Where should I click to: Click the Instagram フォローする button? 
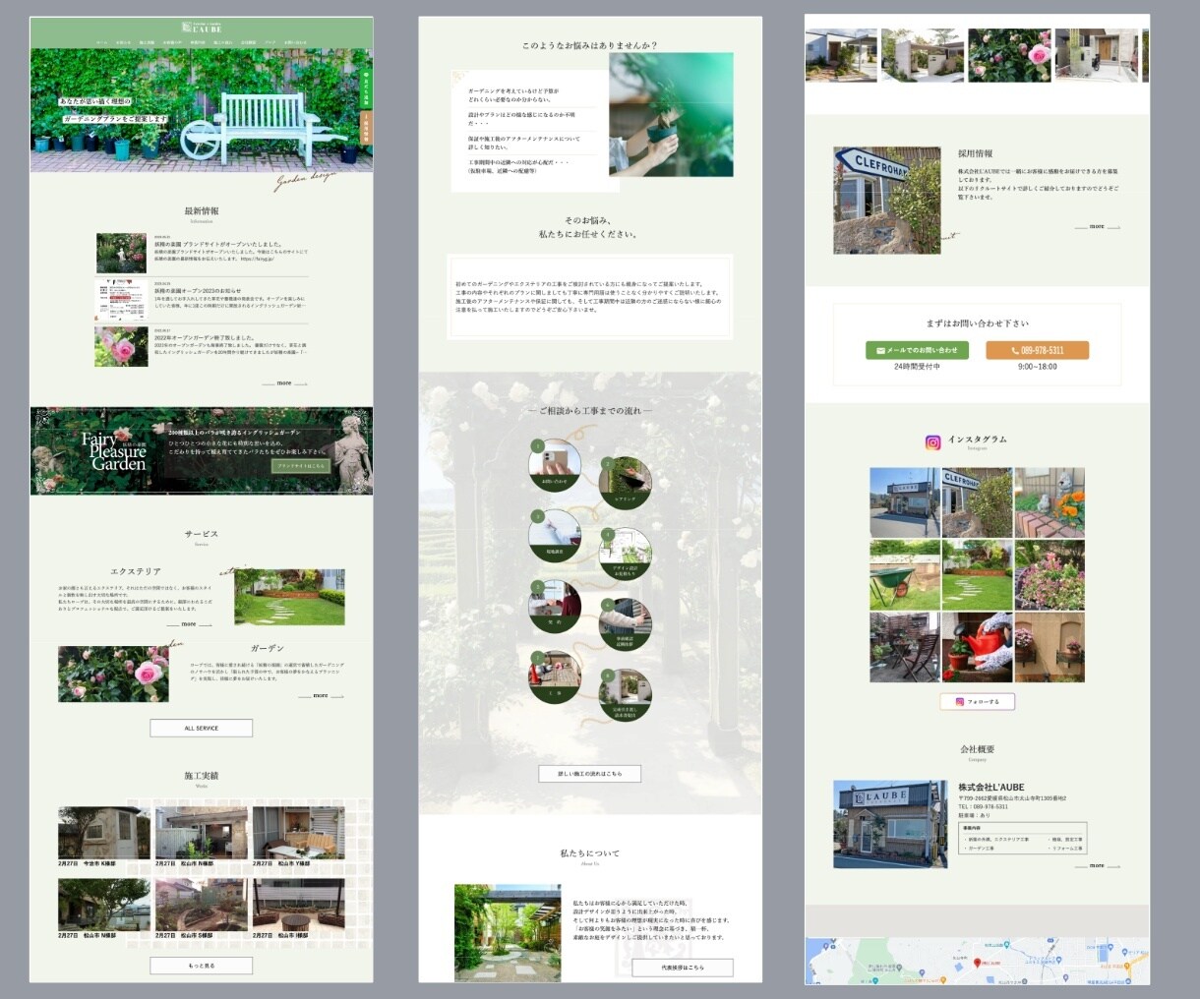977,701
